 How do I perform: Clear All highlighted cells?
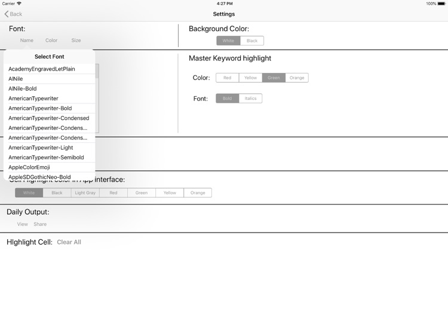click(69, 242)
